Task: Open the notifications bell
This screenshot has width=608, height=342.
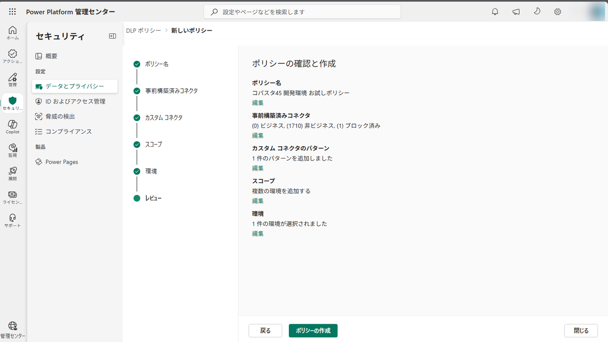Action: pos(495,12)
